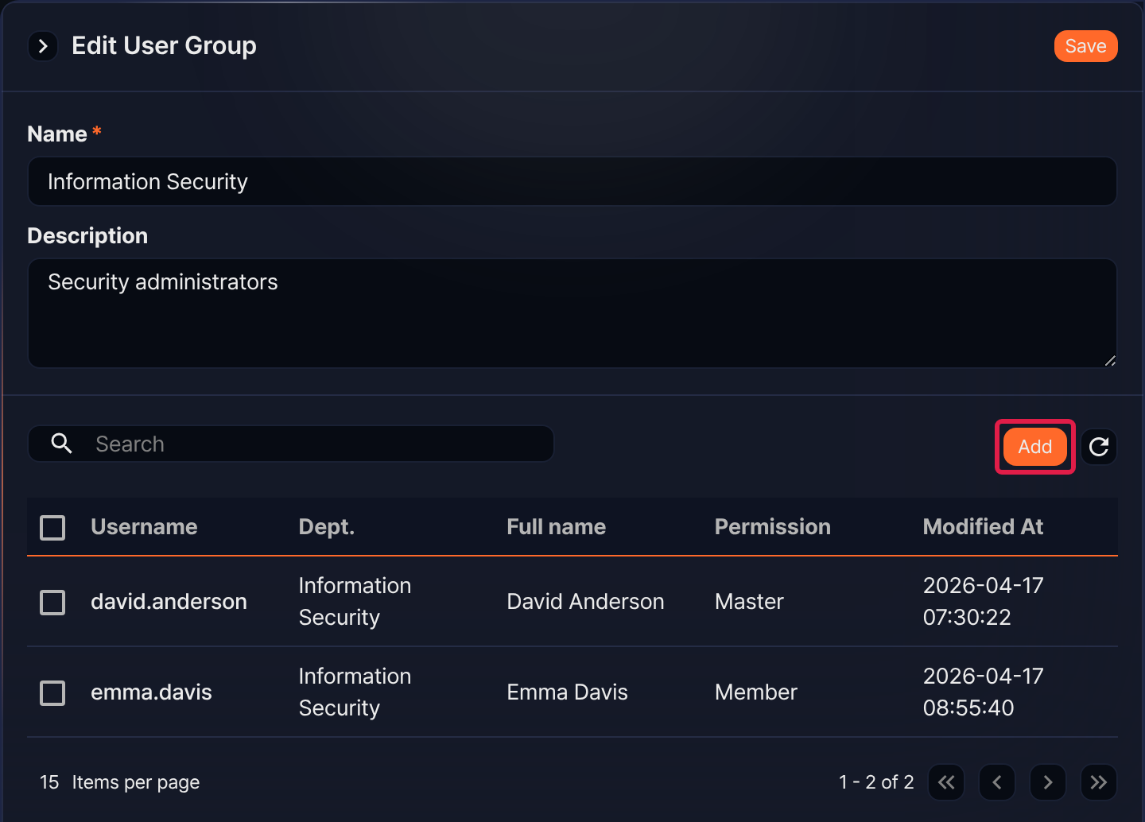Sort by Permission column header
This screenshot has height=822, width=1145.
[x=772, y=527]
